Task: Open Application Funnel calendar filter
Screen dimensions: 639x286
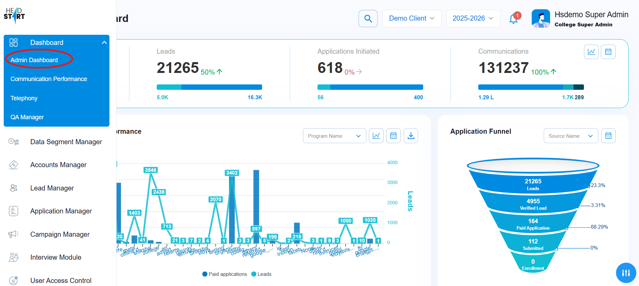Action: 608,136
